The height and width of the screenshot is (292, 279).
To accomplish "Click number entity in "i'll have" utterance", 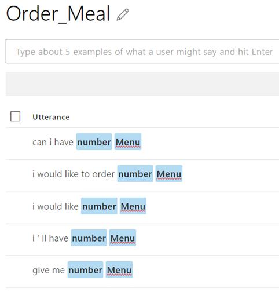I will [x=89, y=238].
